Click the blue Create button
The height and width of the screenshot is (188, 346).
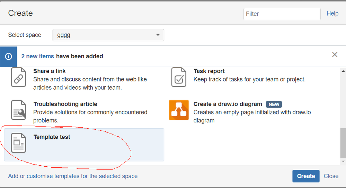(306, 176)
